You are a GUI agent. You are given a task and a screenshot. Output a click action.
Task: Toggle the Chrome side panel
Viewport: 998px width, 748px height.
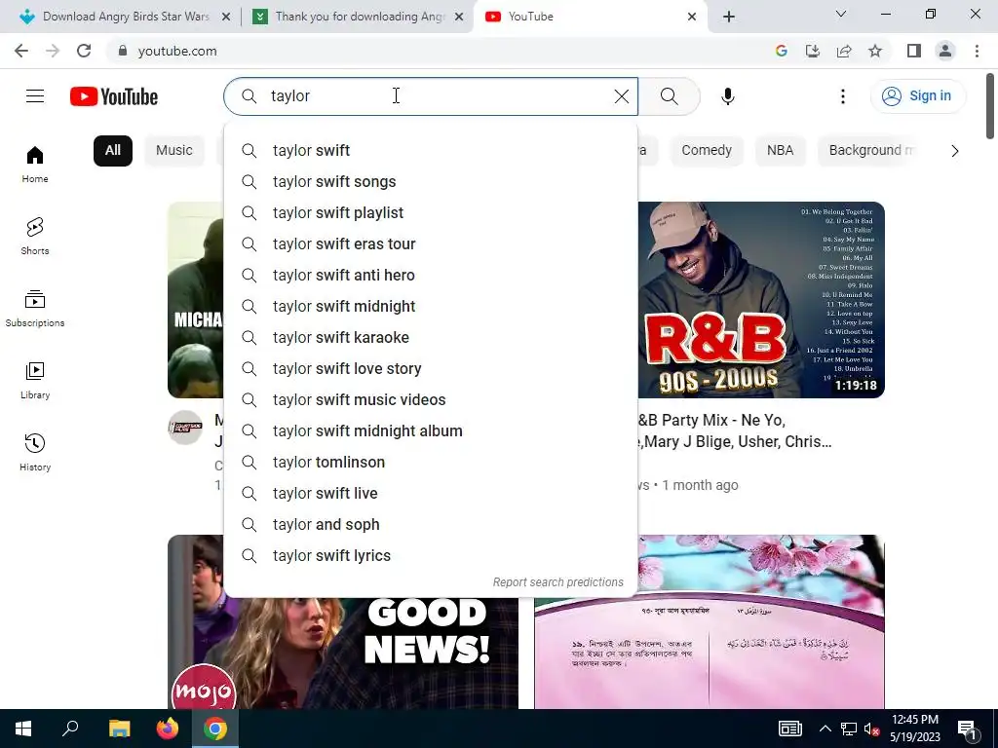click(x=914, y=51)
